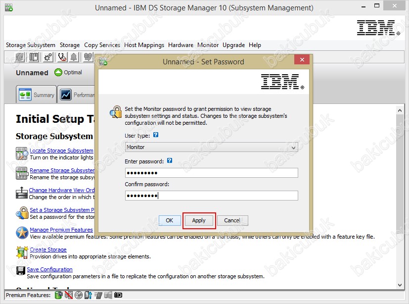Click the green Optimal status icon
This screenshot has width=409, height=304.
coord(58,72)
